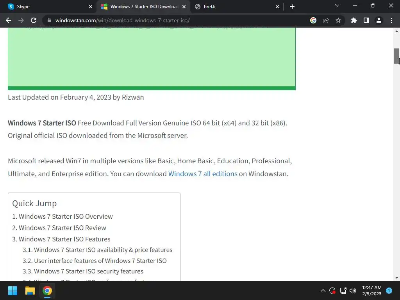Switch to the href.li tab
This screenshot has width=400, height=300.
[237, 7]
